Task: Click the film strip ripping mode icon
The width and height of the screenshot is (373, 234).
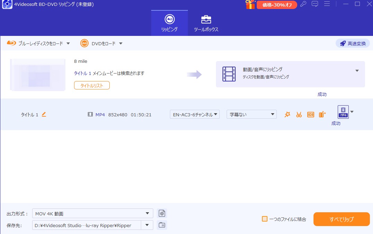Action: coord(229,74)
